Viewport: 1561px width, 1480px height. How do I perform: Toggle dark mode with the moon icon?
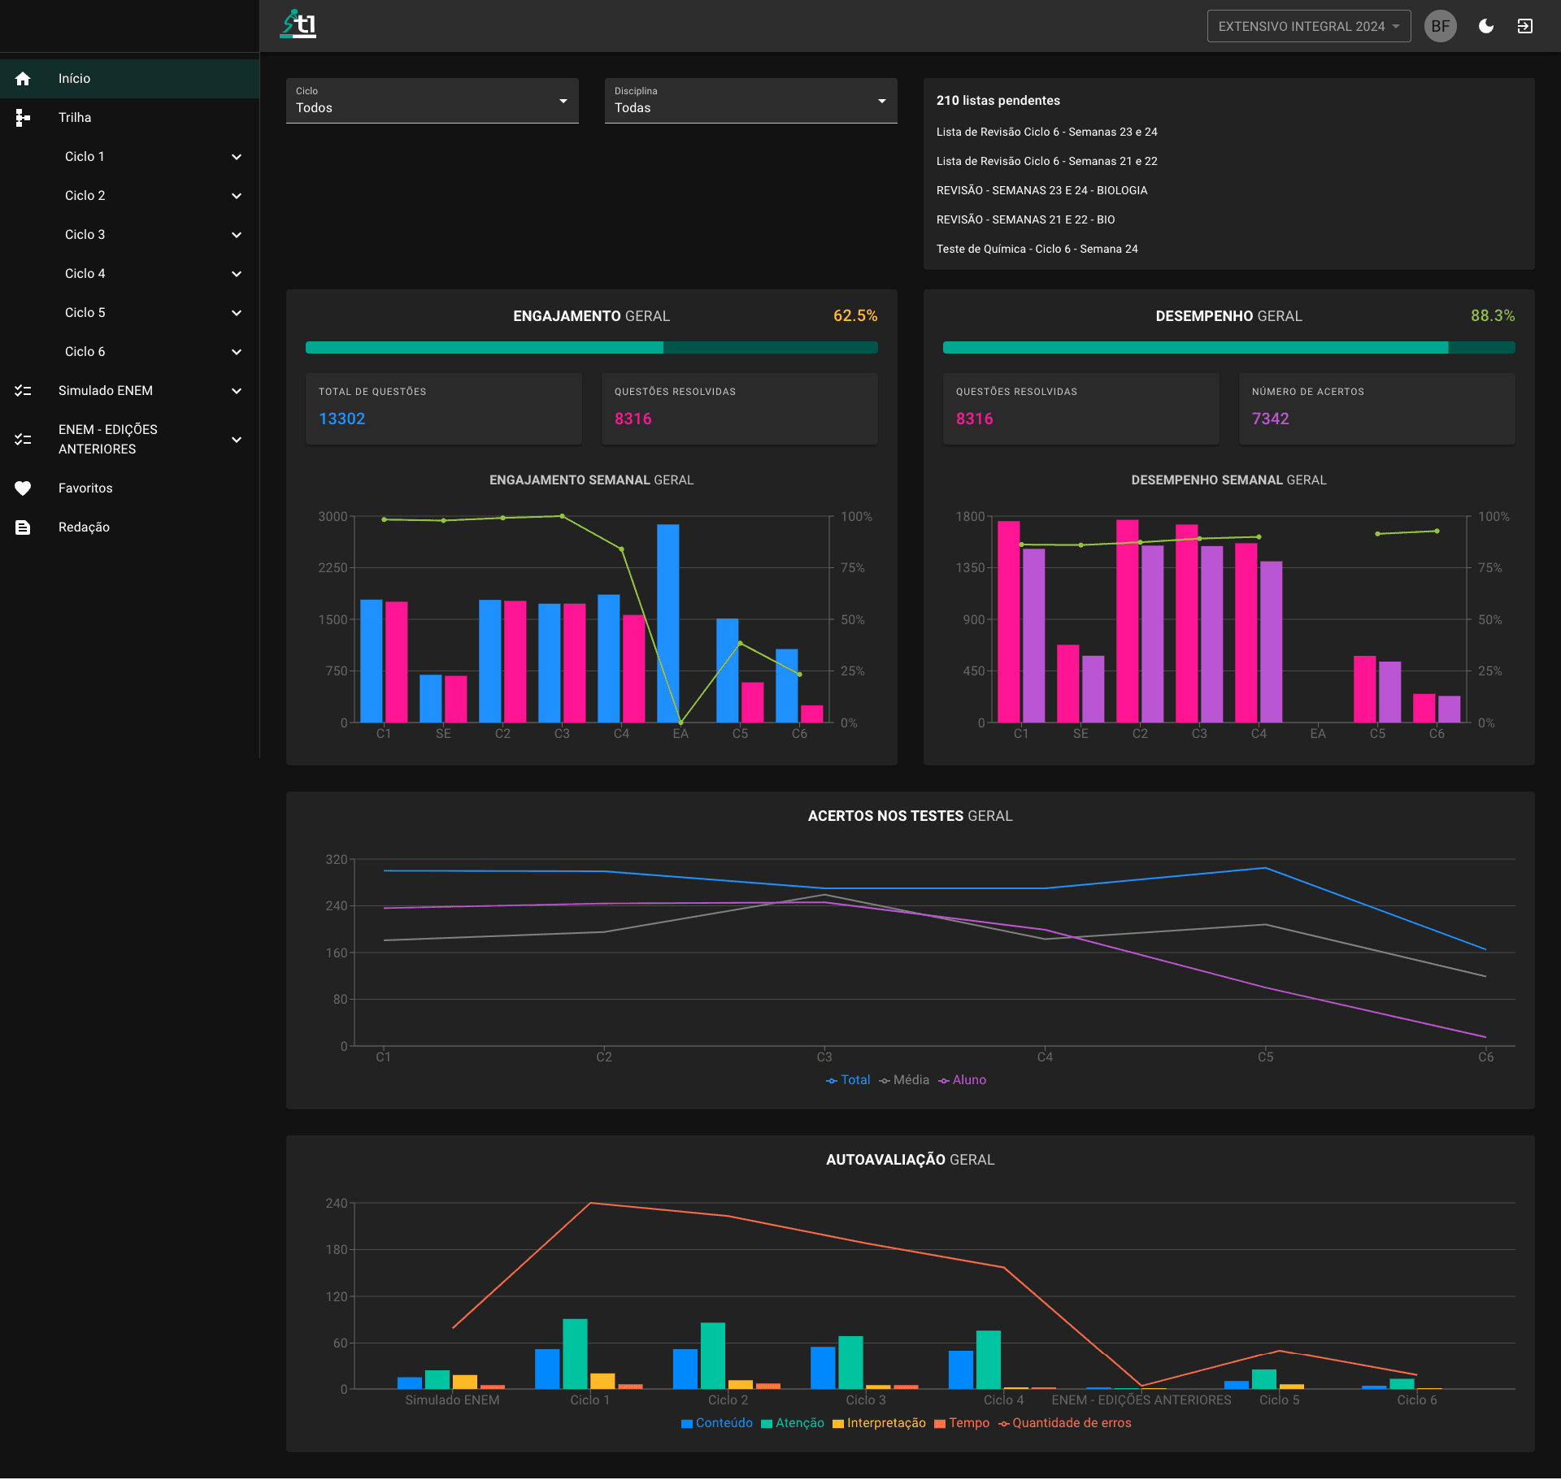[x=1486, y=26]
